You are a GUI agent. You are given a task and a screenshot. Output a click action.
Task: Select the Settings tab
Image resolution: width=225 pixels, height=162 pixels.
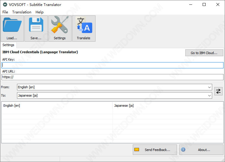click(x=8, y=45)
